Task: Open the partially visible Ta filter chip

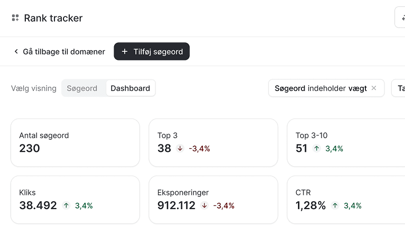Action: pyautogui.click(x=398, y=88)
